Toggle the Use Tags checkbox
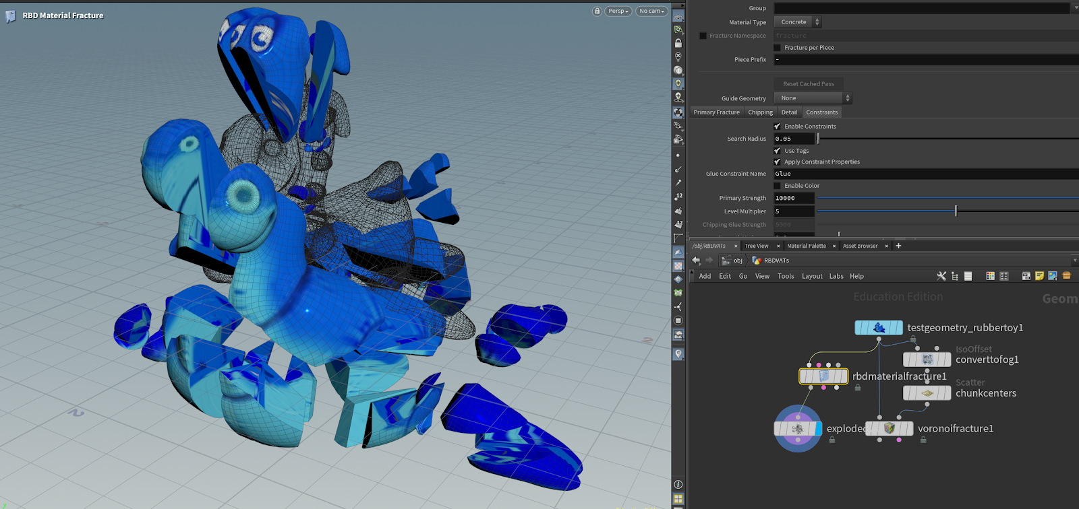The width and height of the screenshot is (1079, 509). pos(777,151)
